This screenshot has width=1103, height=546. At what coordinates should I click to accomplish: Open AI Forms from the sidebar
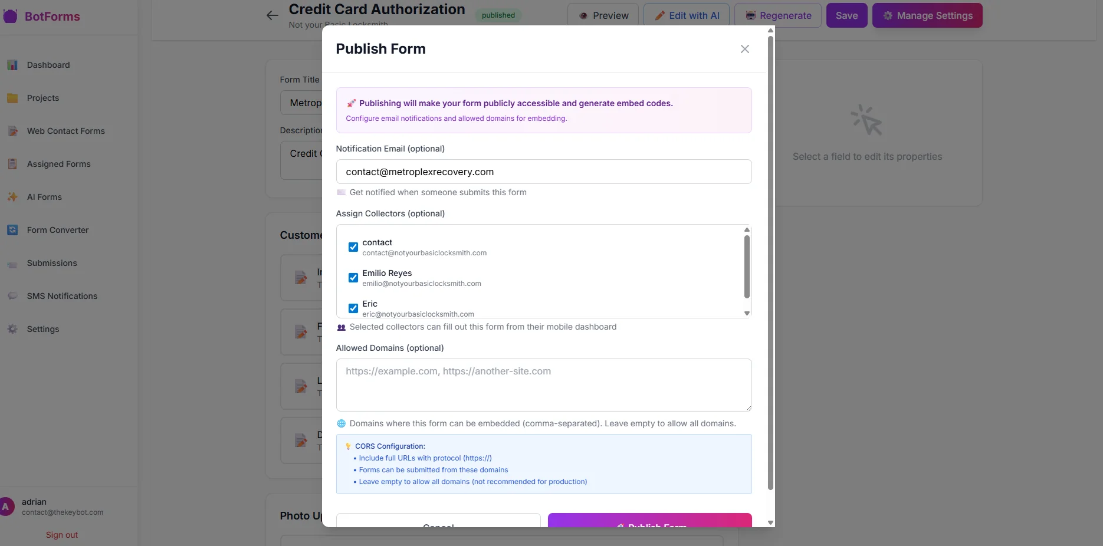click(x=44, y=197)
